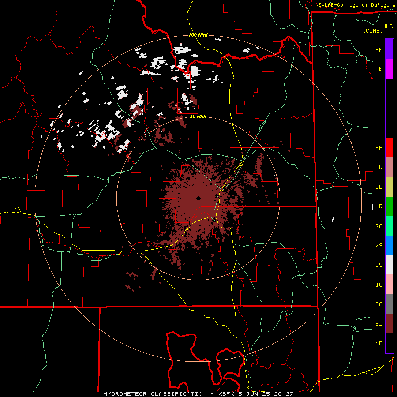Select the yellow BD legend swatch

tap(390, 187)
